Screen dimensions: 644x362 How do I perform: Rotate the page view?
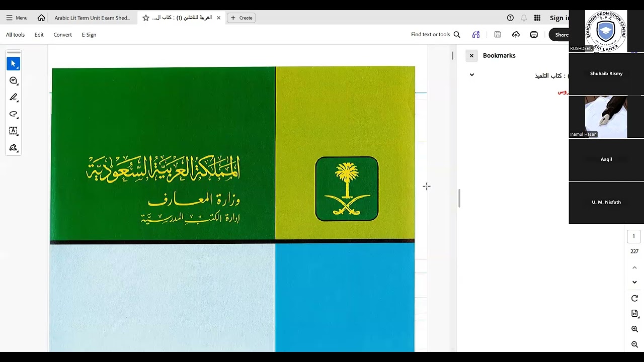click(634, 298)
